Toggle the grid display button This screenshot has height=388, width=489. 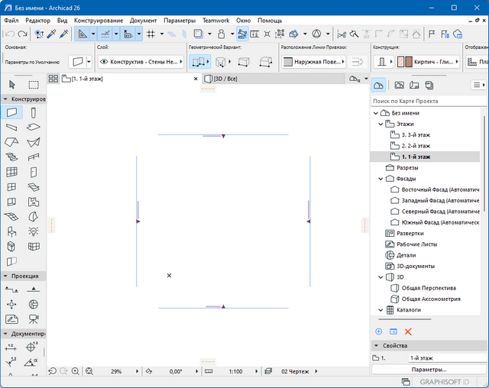point(151,34)
